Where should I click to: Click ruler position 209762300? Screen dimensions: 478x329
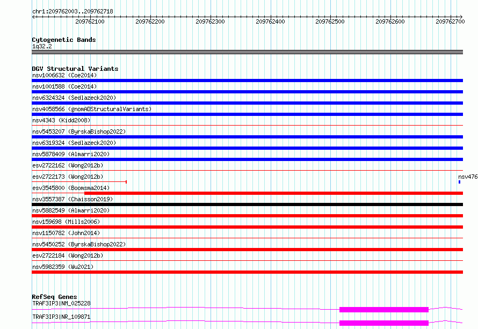pyautogui.click(x=210, y=21)
